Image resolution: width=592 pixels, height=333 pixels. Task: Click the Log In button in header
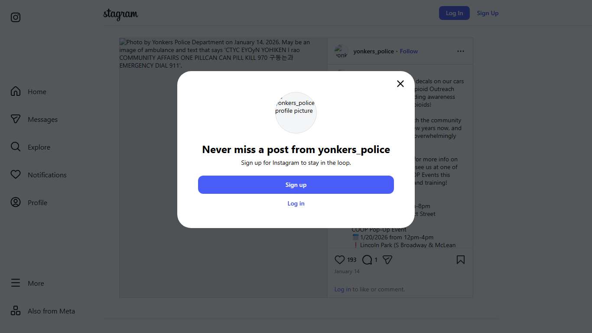click(454, 13)
